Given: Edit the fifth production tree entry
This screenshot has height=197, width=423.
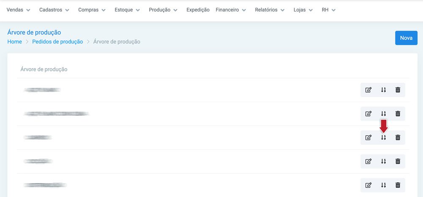Looking at the screenshot, I should pyautogui.click(x=368, y=185).
